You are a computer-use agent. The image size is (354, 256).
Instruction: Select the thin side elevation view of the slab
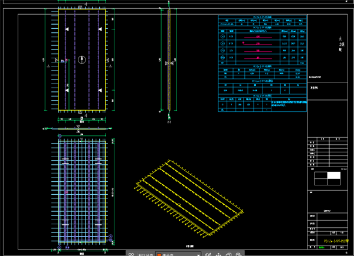(169, 59)
